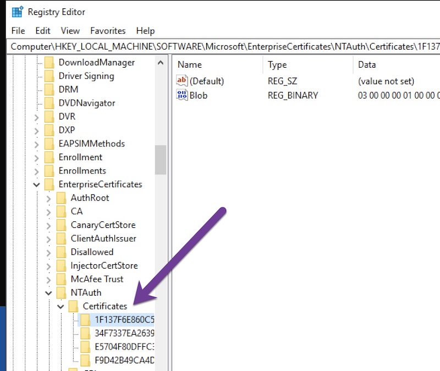Click the McAfee Trust folder icon
Image resolution: width=440 pixels, height=371 pixels.
(x=62, y=279)
